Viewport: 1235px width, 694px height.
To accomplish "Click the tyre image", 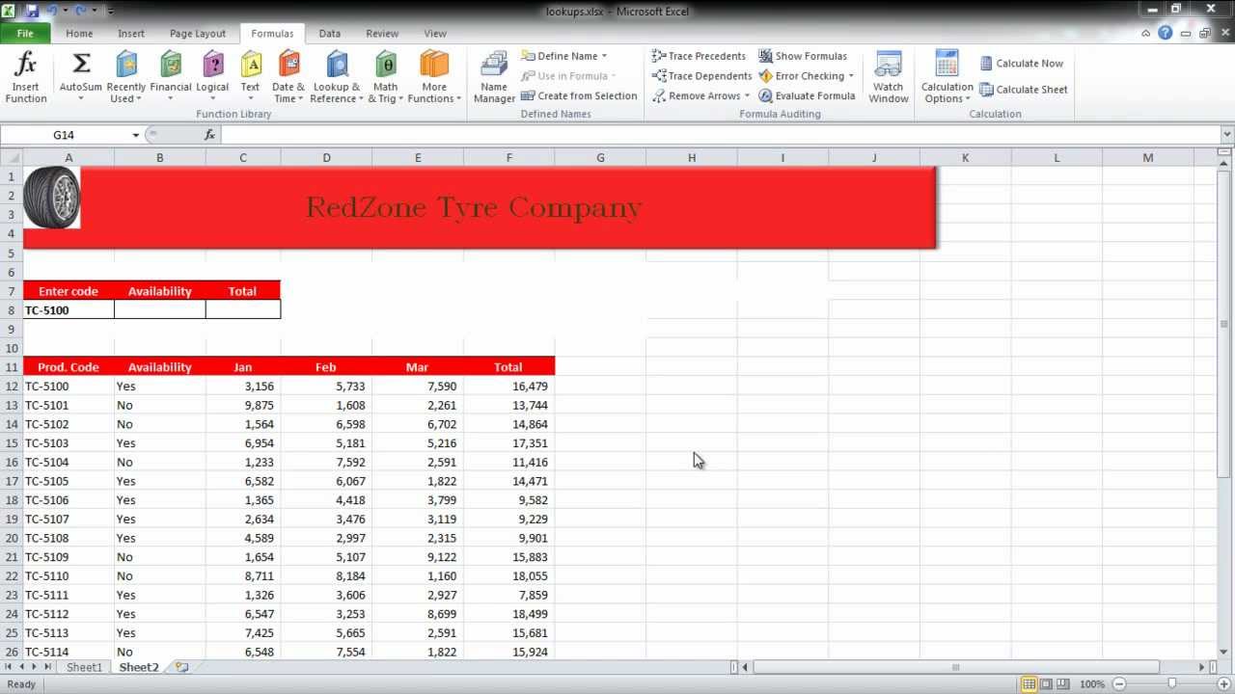I will point(51,198).
